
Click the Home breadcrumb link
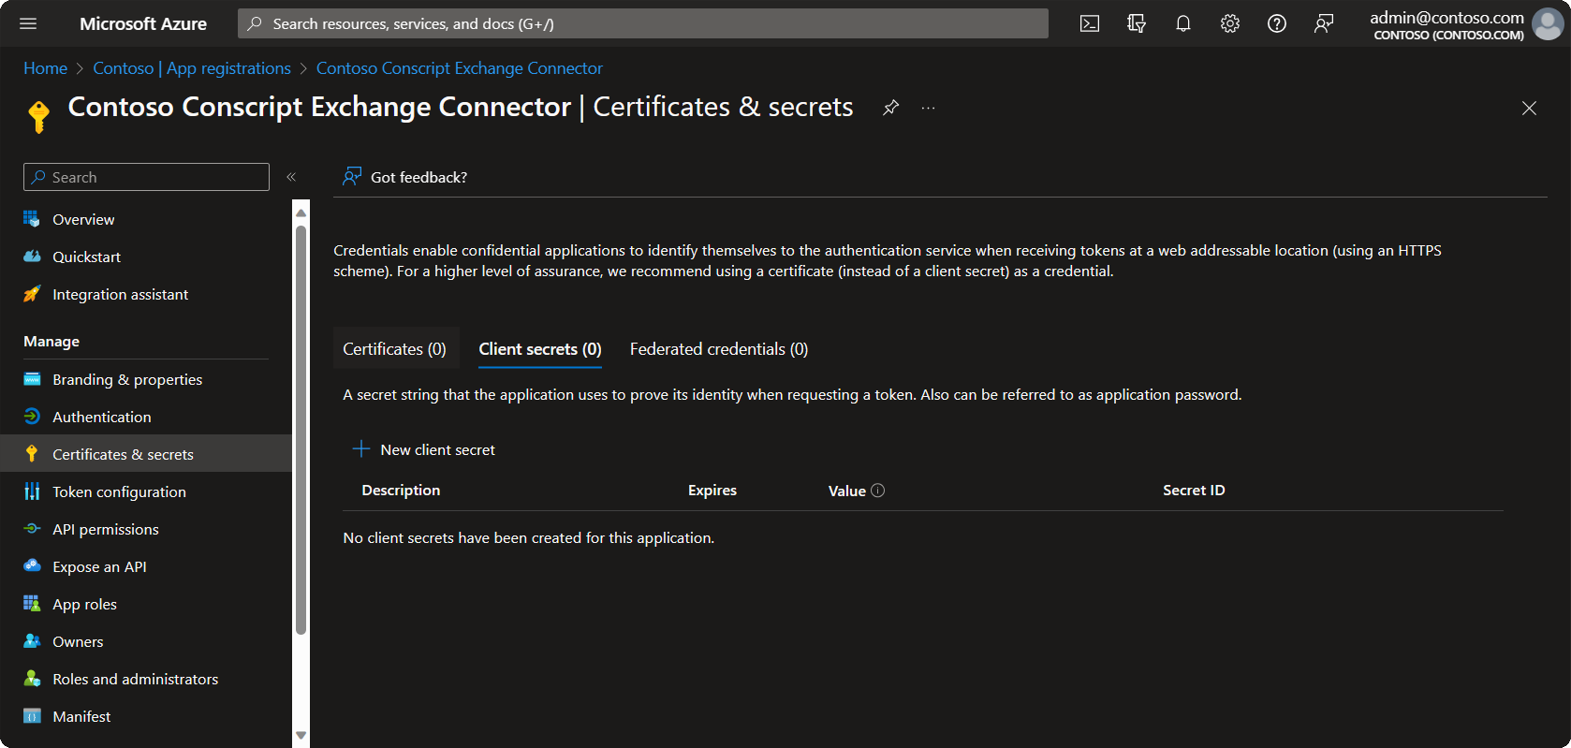(45, 68)
